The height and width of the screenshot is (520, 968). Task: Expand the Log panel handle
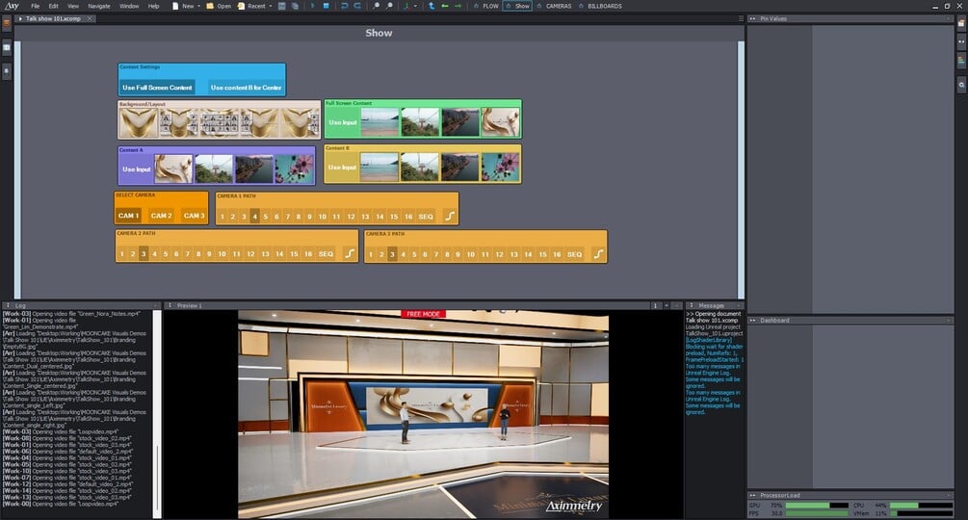point(8,305)
